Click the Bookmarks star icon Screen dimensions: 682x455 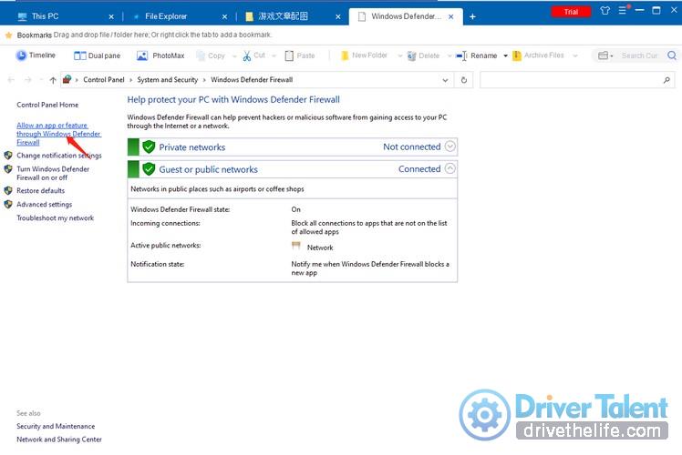(8, 35)
